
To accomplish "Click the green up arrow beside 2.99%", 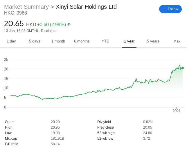I will click(x=69, y=24).
